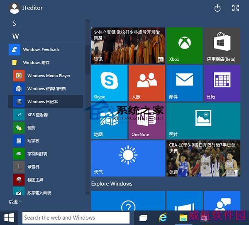
Task: Launch the 便笺 sticky notes icon
Action: pos(19,127)
